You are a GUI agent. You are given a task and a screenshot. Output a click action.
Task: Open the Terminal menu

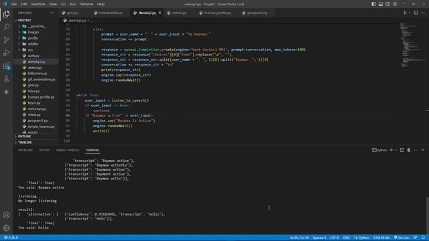86,4
